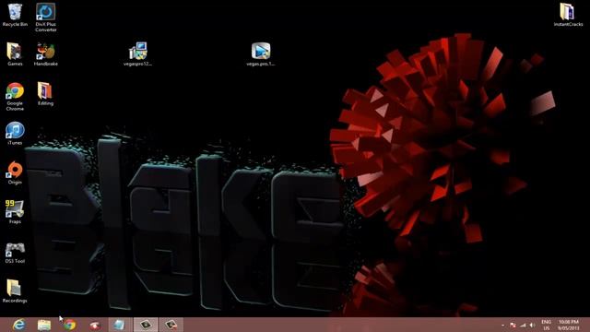Select the vegas.pro.1 desktop file
The height and width of the screenshot is (332, 590).
(260, 54)
